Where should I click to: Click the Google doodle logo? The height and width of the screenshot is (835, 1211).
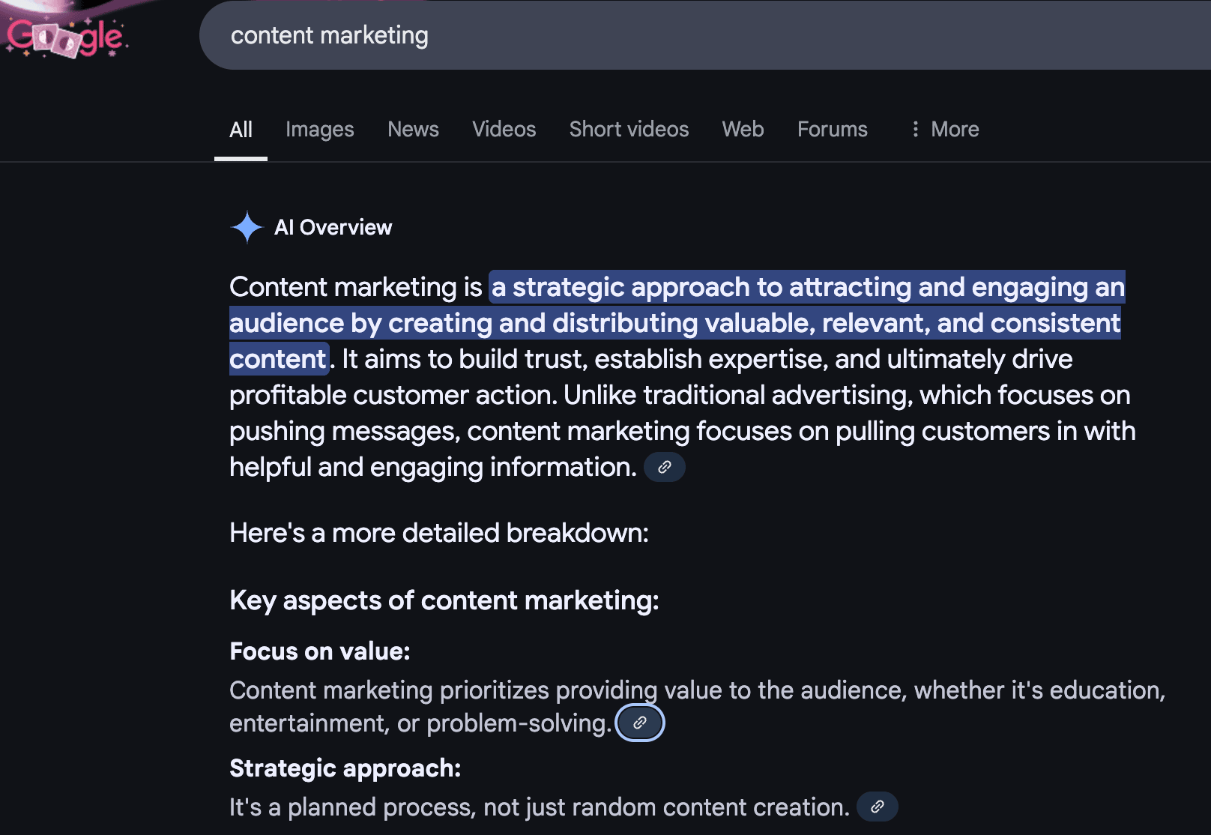click(66, 36)
